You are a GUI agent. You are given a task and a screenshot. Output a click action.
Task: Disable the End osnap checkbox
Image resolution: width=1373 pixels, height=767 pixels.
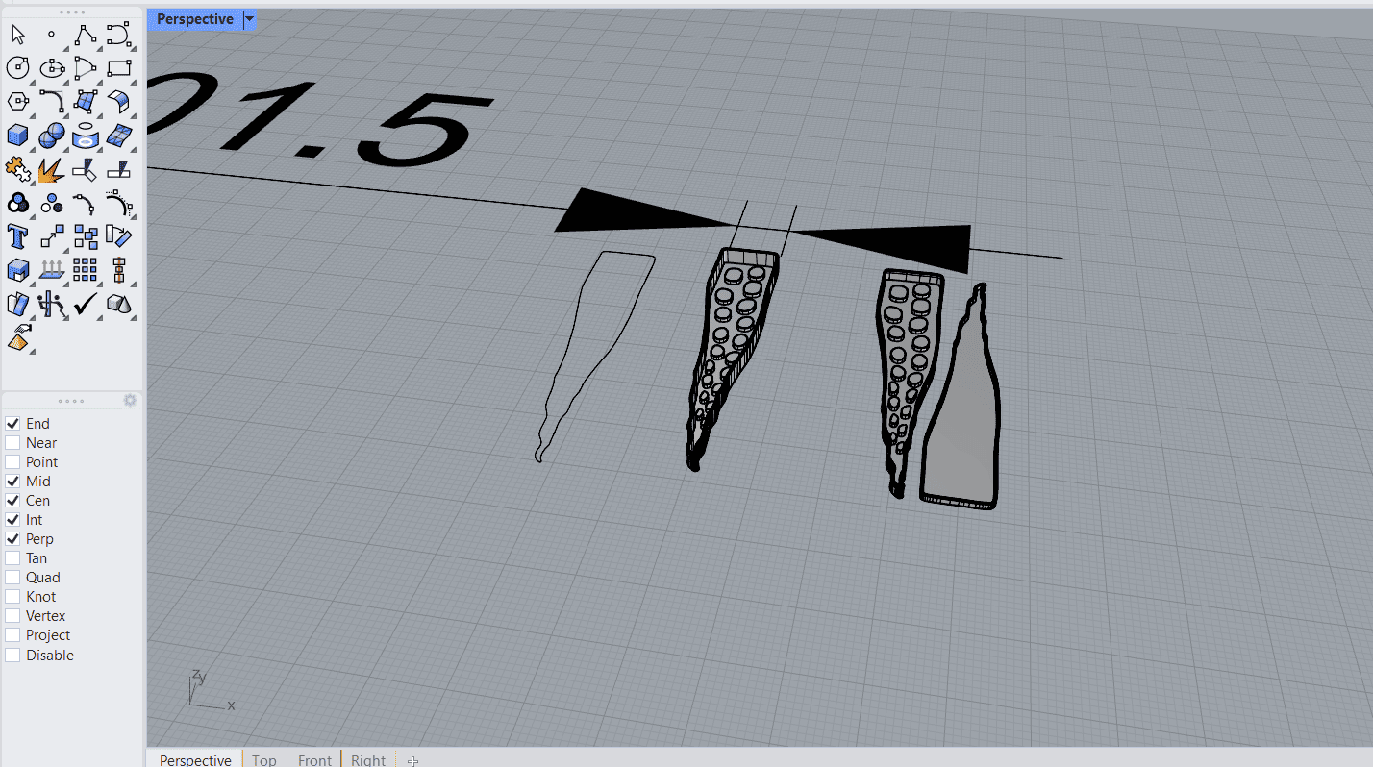point(12,424)
